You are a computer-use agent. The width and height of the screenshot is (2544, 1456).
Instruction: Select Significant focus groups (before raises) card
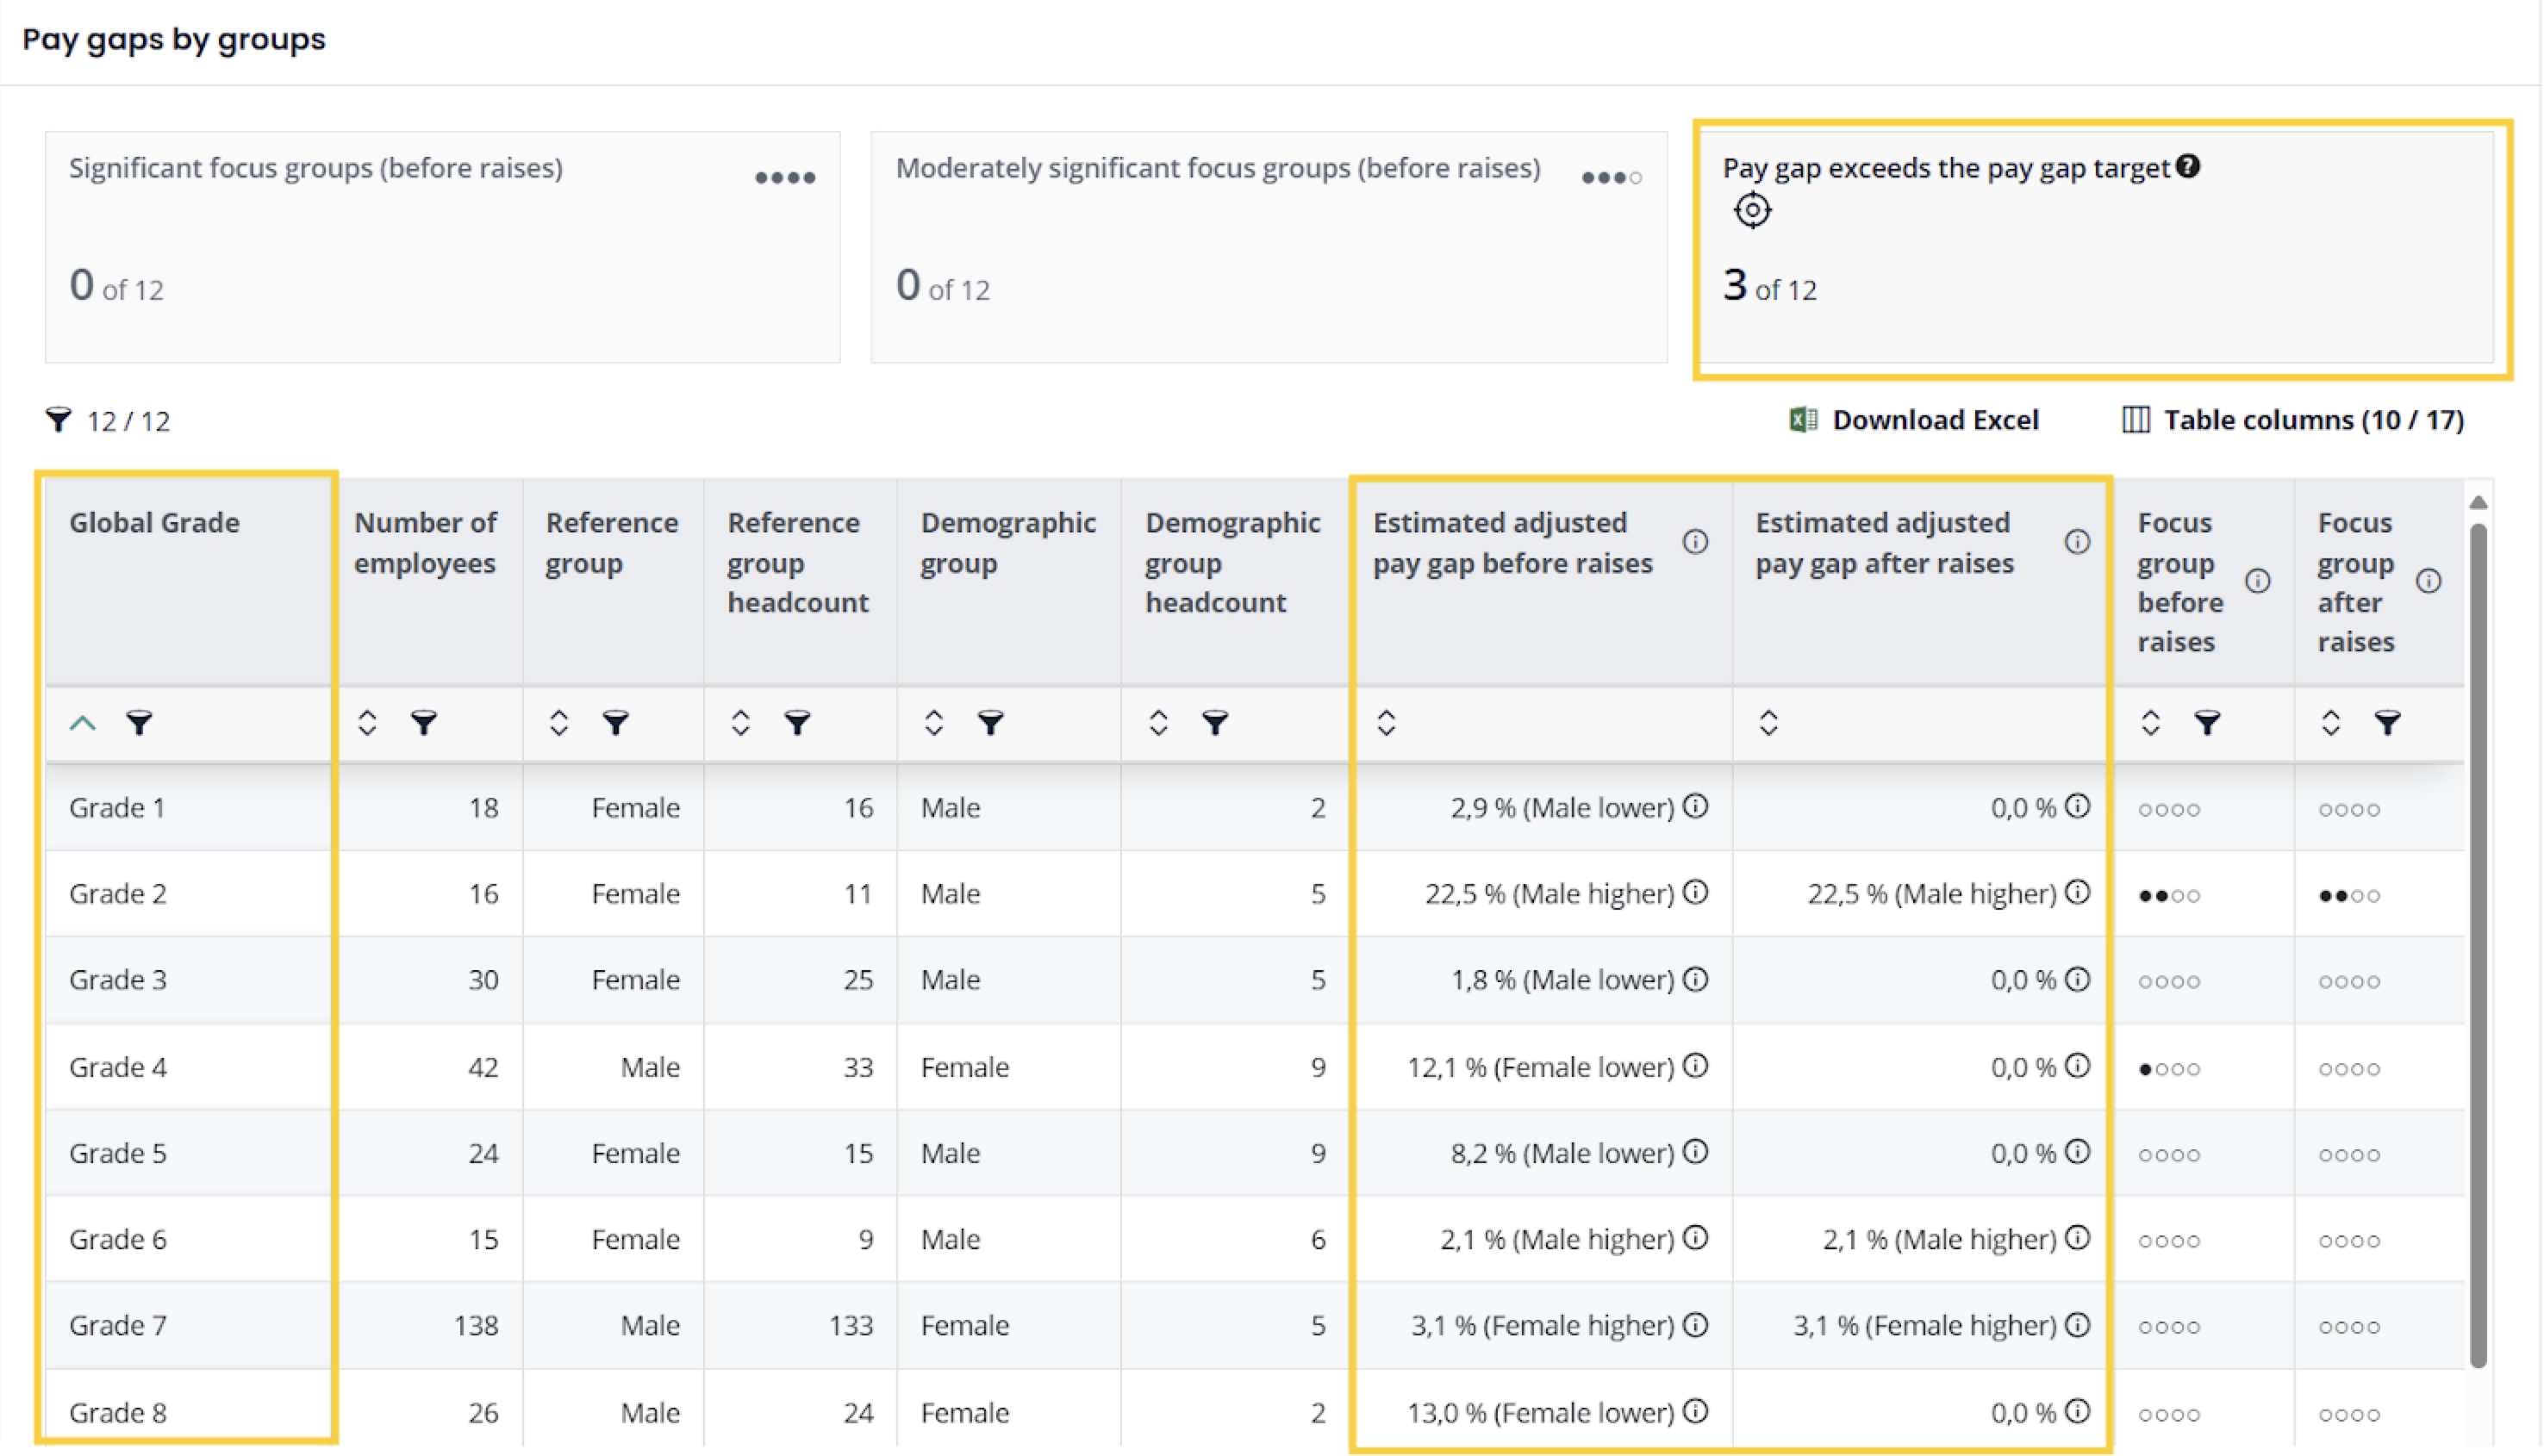(x=442, y=247)
